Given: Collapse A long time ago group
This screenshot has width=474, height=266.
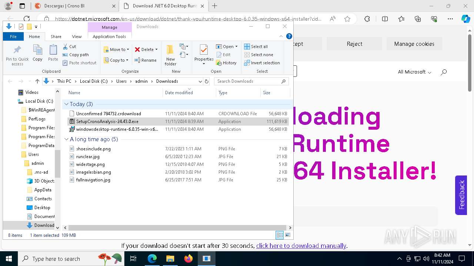Looking at the screenshot, I should [x=66, y=139].
